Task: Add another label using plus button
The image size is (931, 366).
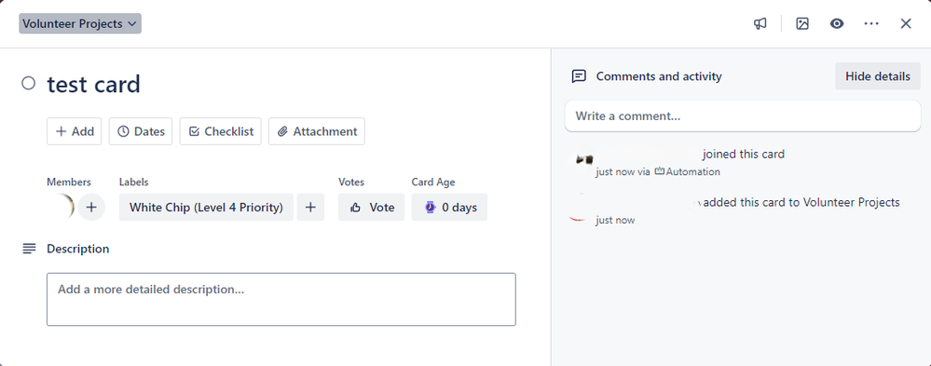Action: pyautogui.click(x=310, y=207)
